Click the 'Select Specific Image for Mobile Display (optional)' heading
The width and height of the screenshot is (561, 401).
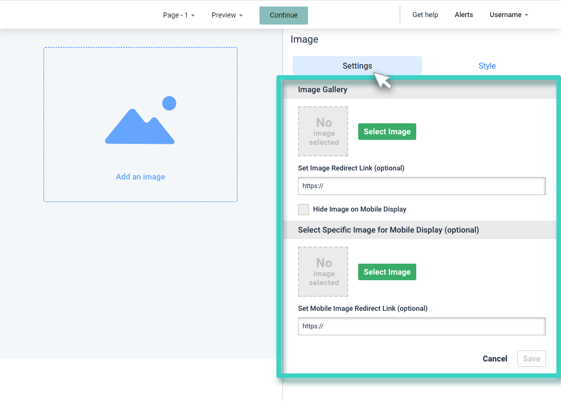click(x=388, y=230)
